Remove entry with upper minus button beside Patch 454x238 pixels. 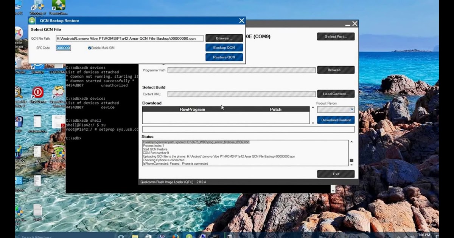coord(313,108)
